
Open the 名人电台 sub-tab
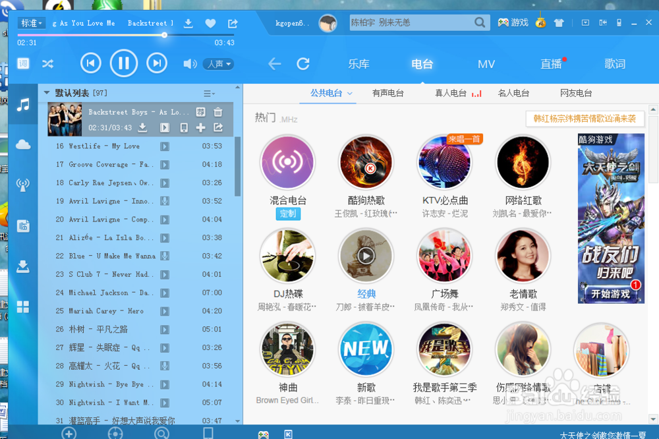tap(513, 94)
